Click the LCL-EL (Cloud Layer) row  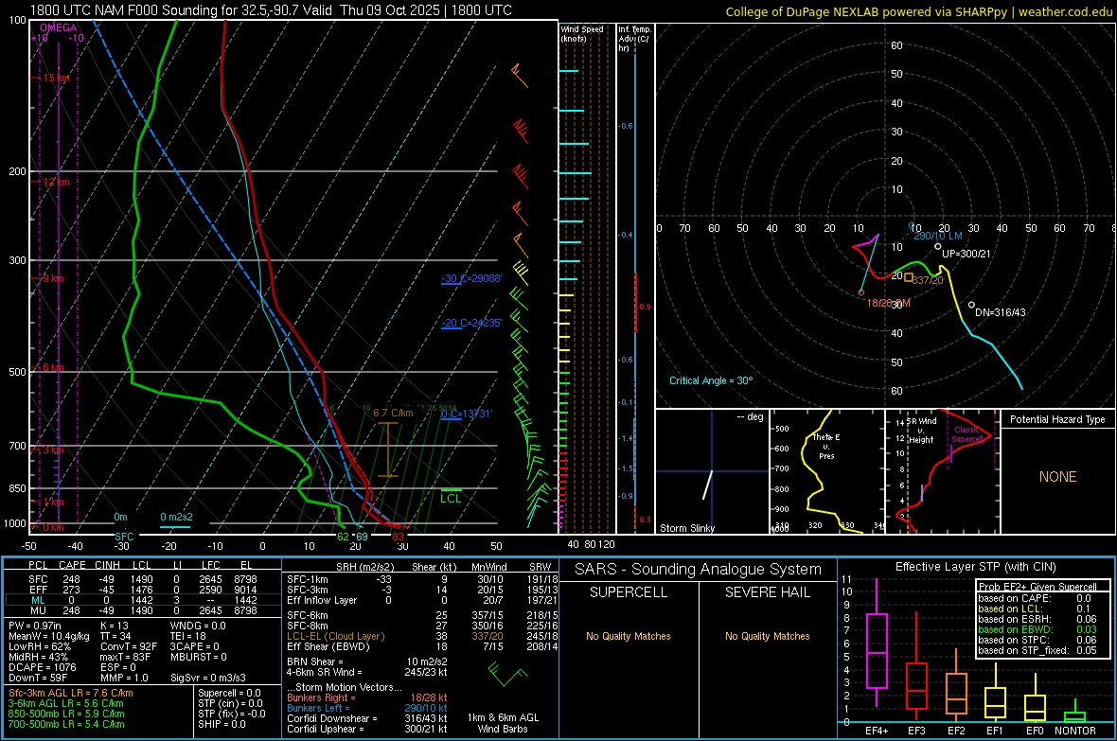click(422, 636)
